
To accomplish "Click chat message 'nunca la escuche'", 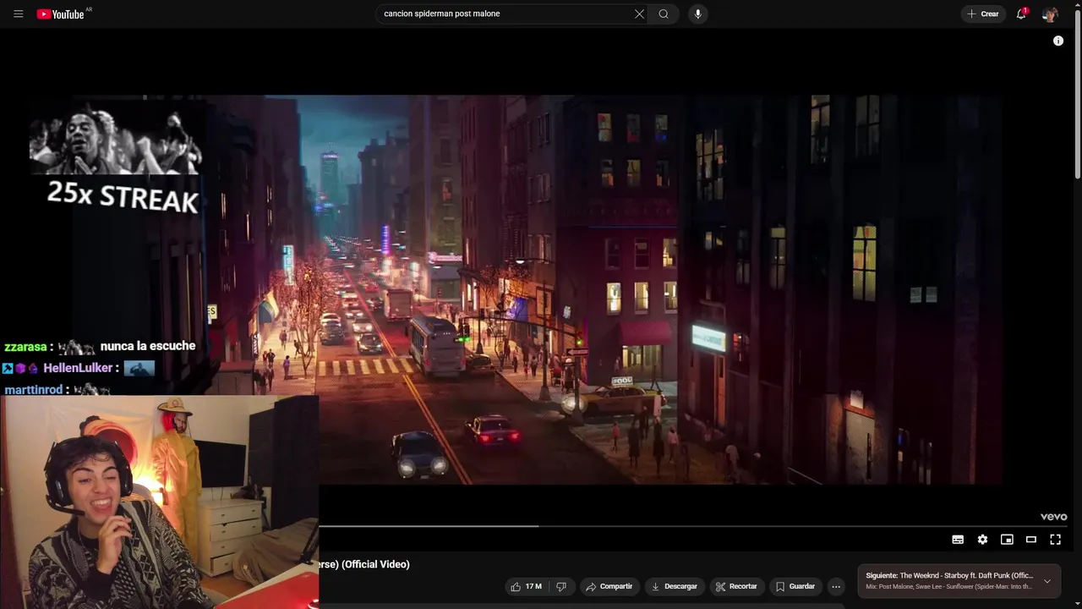I will point(148,346).
